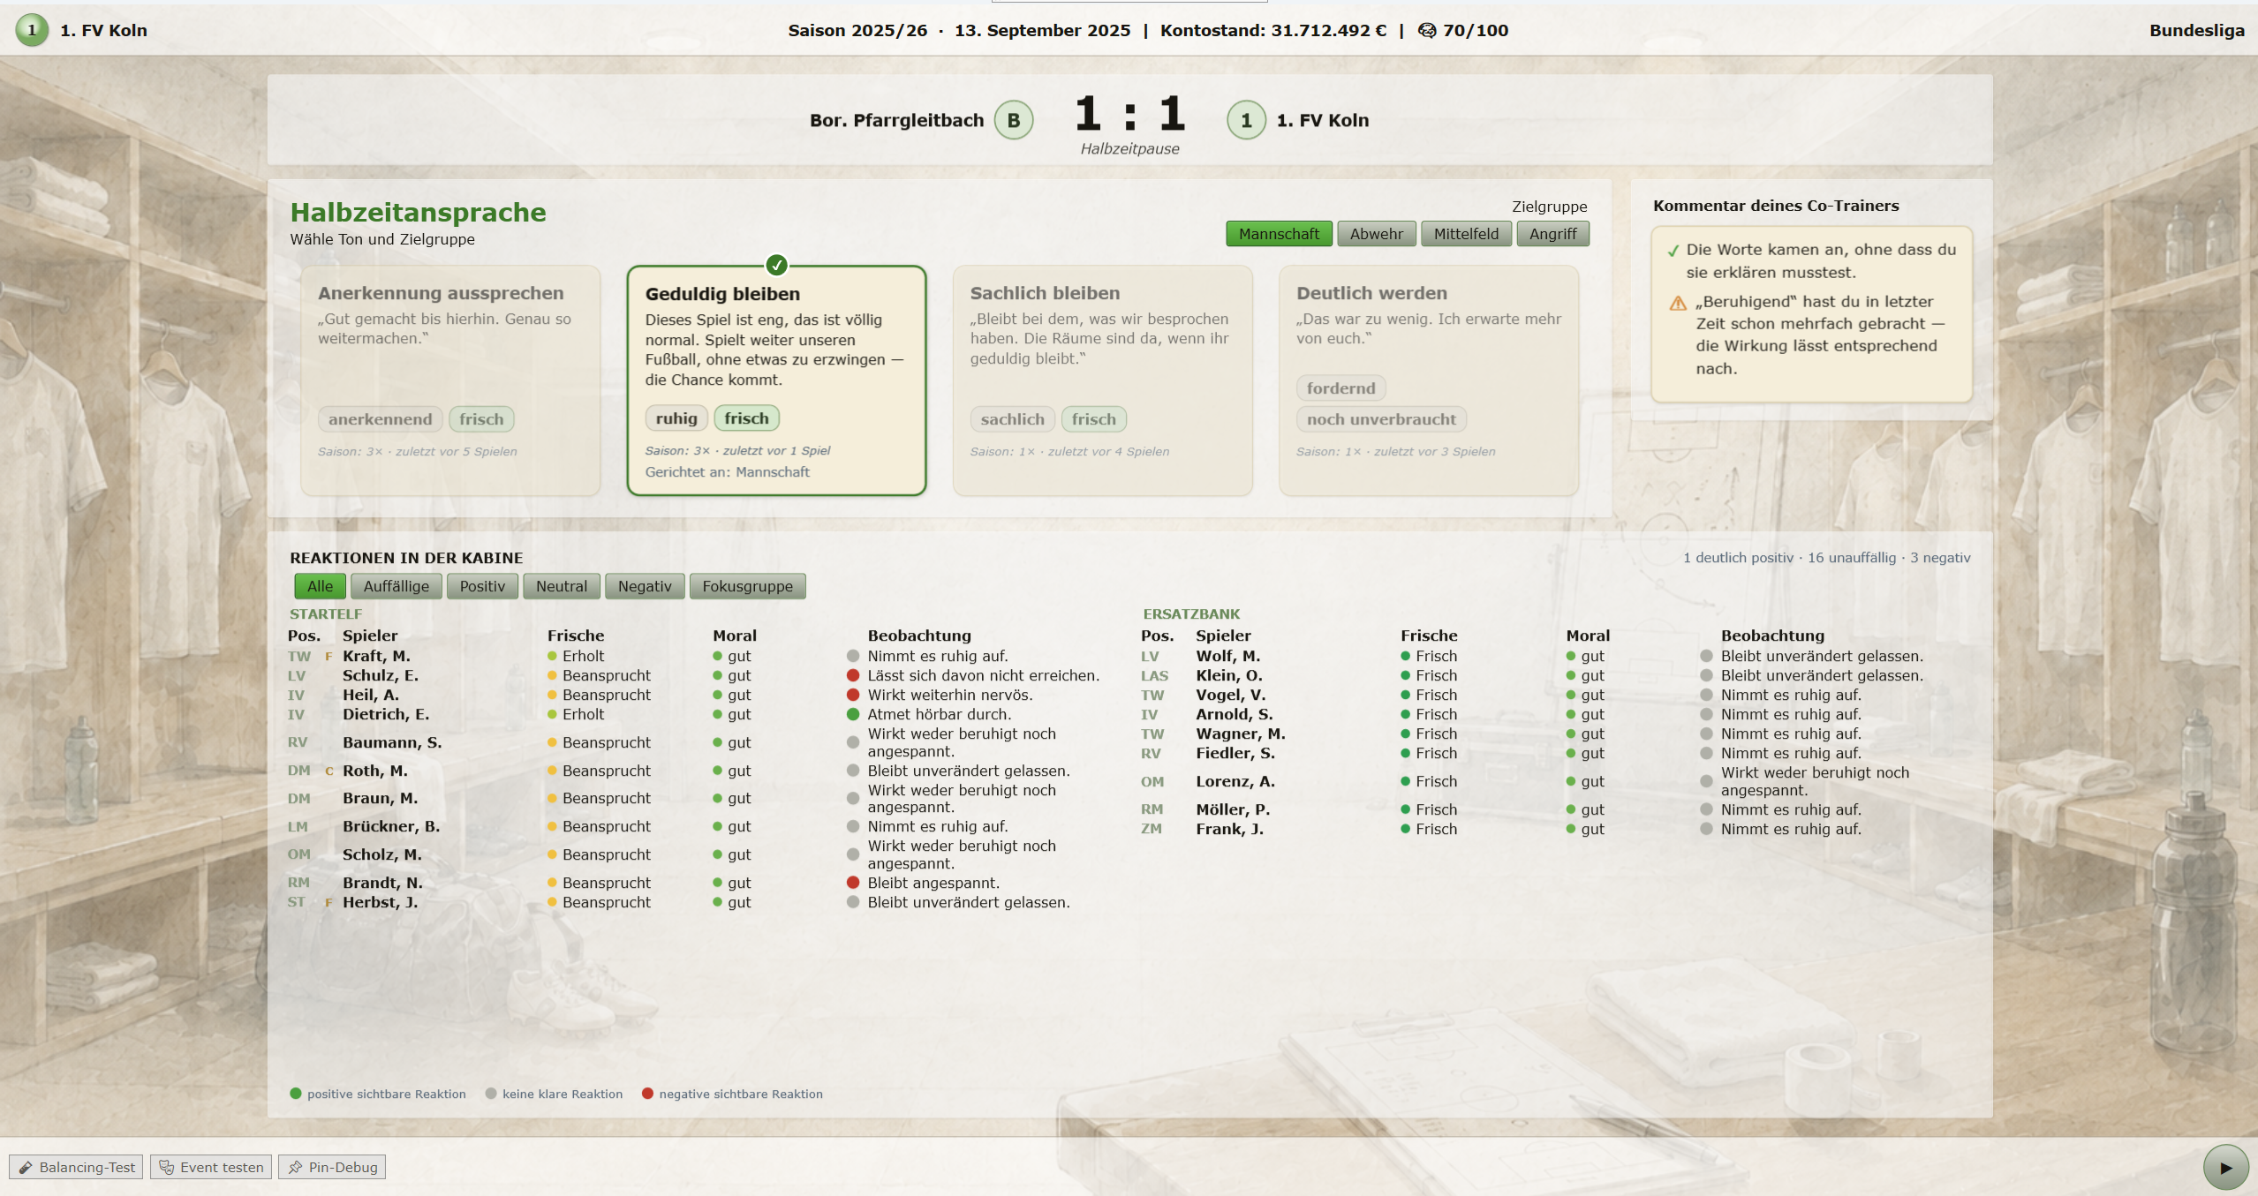The width and height of the screenshot is (2258, 1196).
Task: Select player Herbst, J.
Action: click(381, 902)
